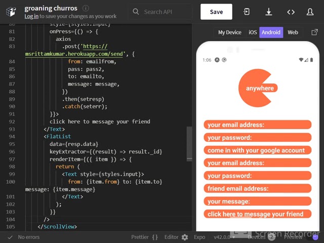This screenshot has width=324, height=243.
Task: Tap 'click here to message your friend'
Action: point(258,214)
